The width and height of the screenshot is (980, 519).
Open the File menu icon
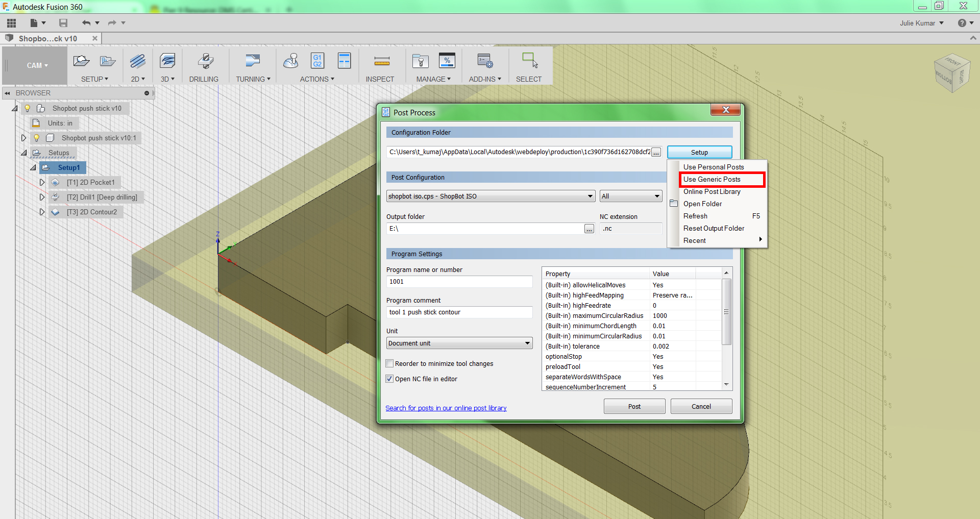(x=38, y=23)
